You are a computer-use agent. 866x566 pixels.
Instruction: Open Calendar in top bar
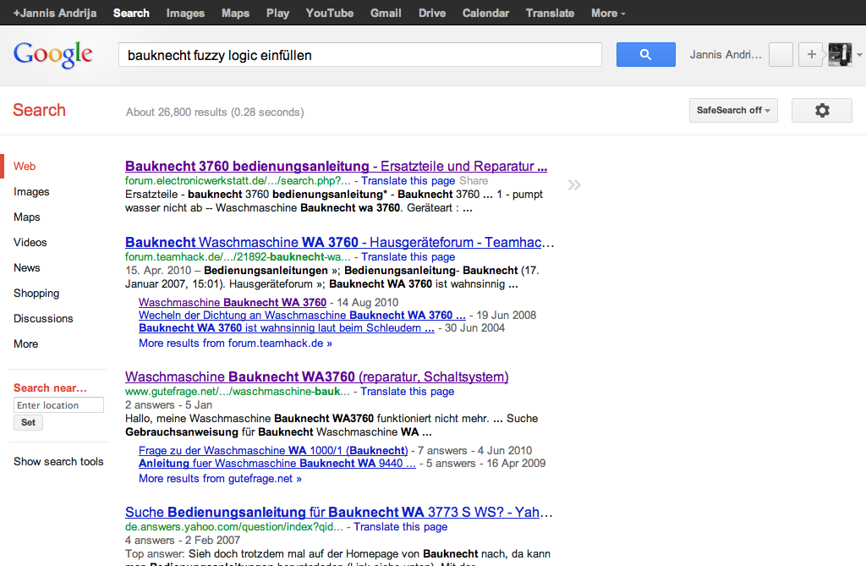[485, 13]
